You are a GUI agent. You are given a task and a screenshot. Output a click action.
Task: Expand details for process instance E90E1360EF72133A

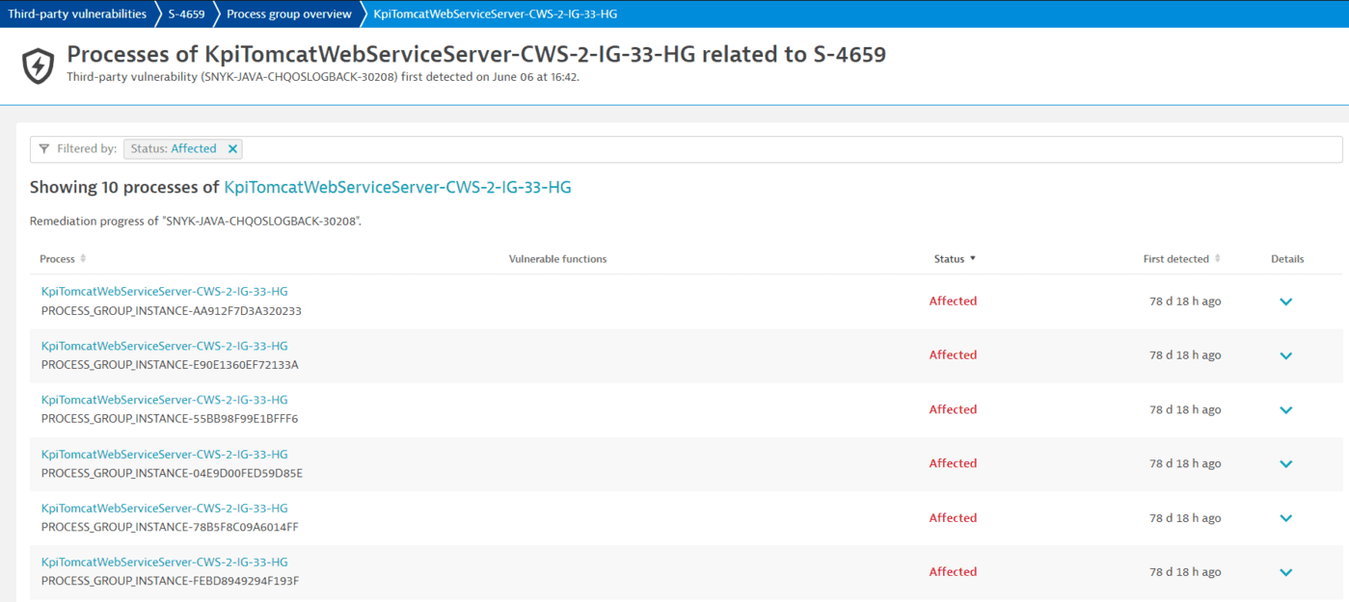[1285, 354]
